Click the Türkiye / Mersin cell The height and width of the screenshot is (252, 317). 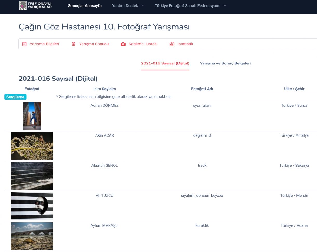click(294, 195)
